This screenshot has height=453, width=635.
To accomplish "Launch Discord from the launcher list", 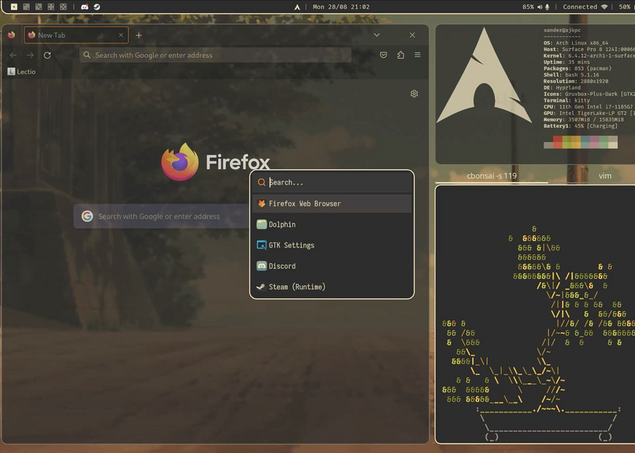I will click(332, 266).
